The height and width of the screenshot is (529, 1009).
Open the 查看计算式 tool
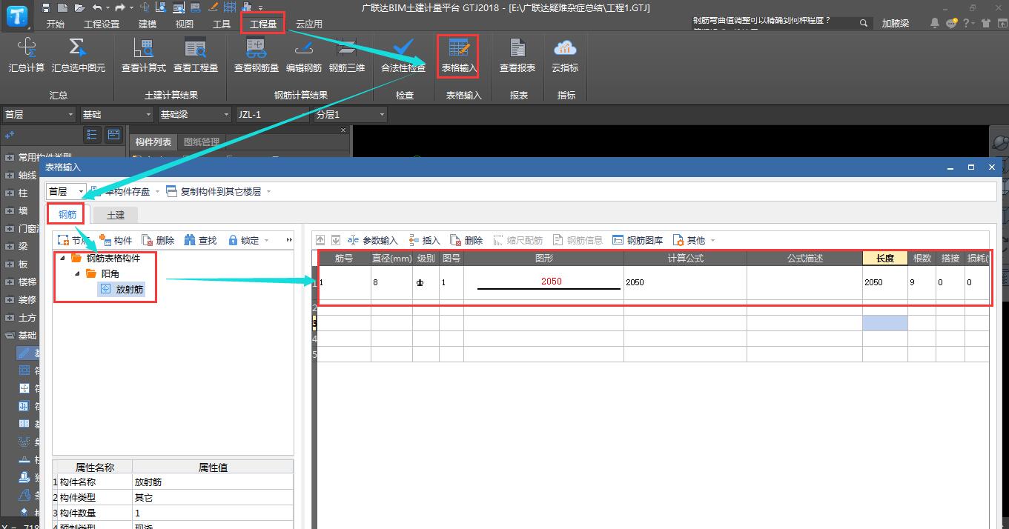tap(144, 56)
